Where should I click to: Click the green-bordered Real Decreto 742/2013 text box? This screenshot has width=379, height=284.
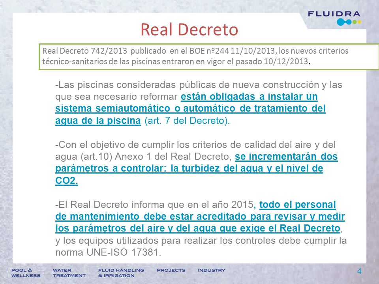coord(209,57)
